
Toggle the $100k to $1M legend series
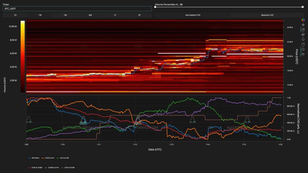(x=52, y=168)
